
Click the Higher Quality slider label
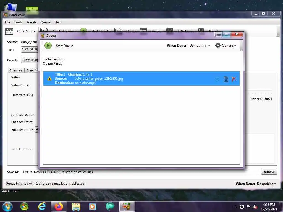261,99
